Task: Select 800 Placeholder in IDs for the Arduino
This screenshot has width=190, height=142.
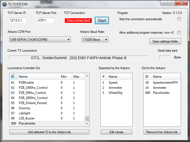Action: click(162, 93)
